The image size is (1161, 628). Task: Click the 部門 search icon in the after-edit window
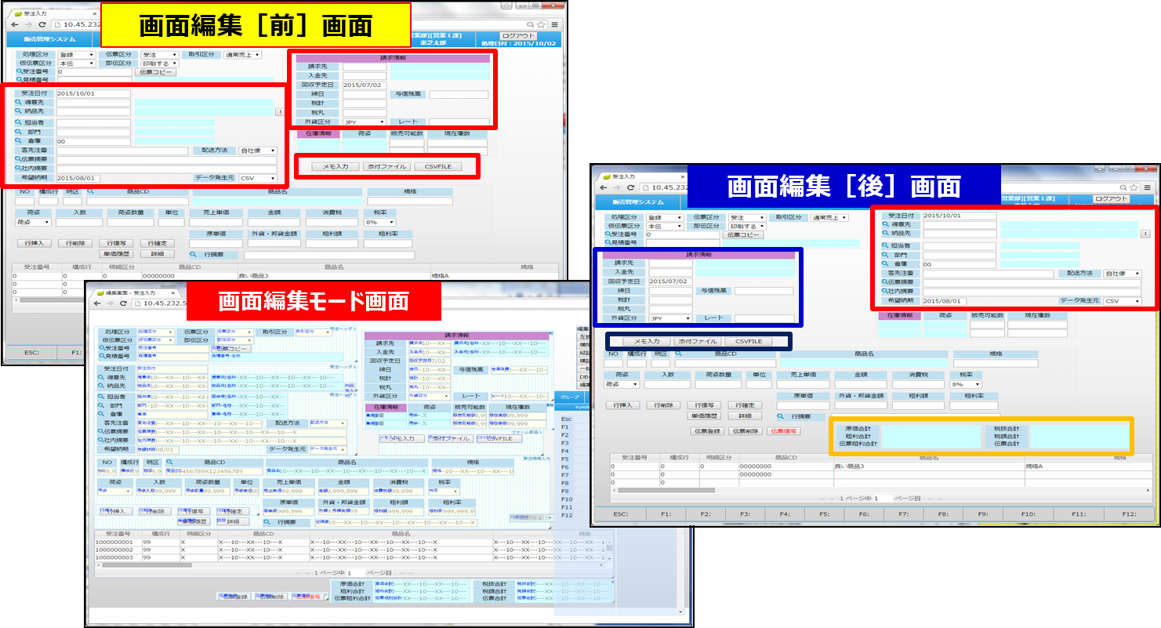coord(886,256)
